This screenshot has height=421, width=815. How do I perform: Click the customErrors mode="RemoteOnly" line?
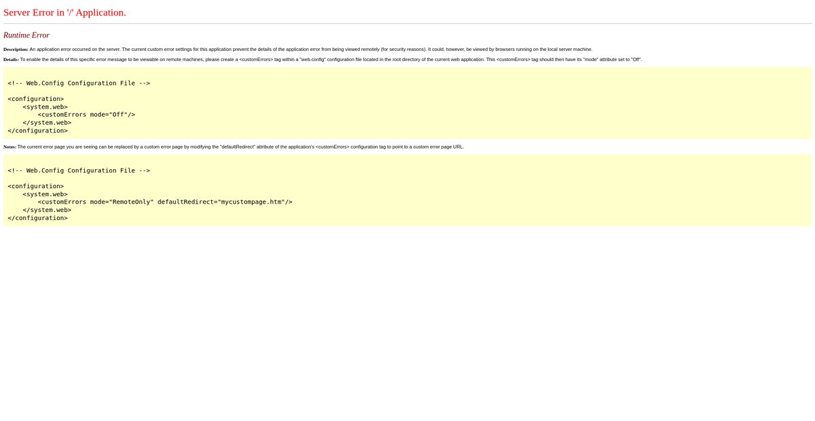pyautogui.click(x=165, y=202)
